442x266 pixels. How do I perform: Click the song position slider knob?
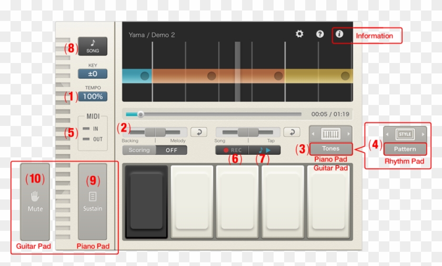(x=140, y=114)
